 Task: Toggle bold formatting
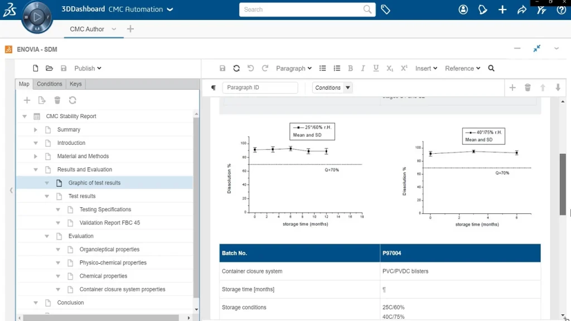coord(350,69)
